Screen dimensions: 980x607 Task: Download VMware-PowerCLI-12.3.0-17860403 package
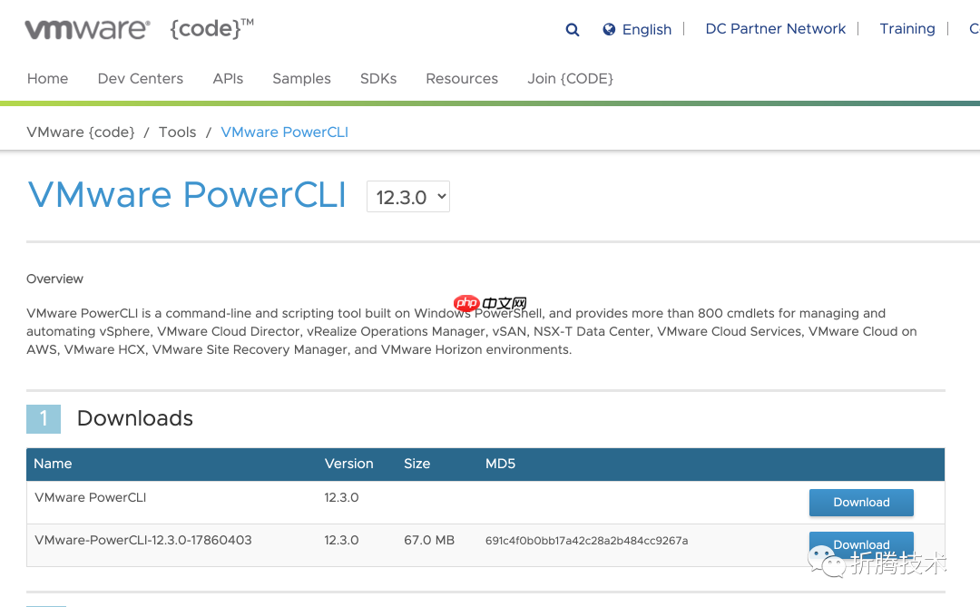coord(860,544)
